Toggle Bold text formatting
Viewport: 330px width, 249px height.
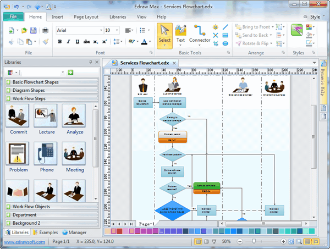coord(59,42)
